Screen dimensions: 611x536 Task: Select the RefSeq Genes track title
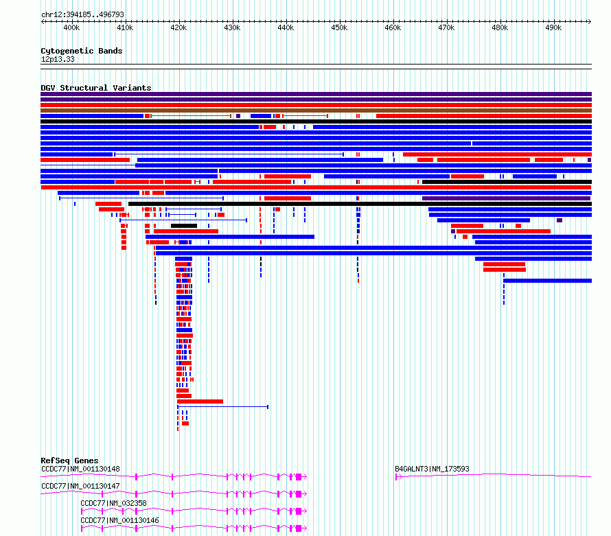70,461
